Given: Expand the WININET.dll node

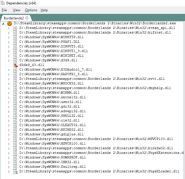Looking at the screenshot, I should click(x=9, y=56).
